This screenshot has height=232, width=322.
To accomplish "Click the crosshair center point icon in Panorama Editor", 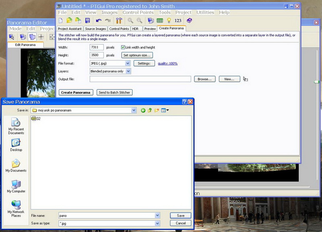I will pos(41,37).
